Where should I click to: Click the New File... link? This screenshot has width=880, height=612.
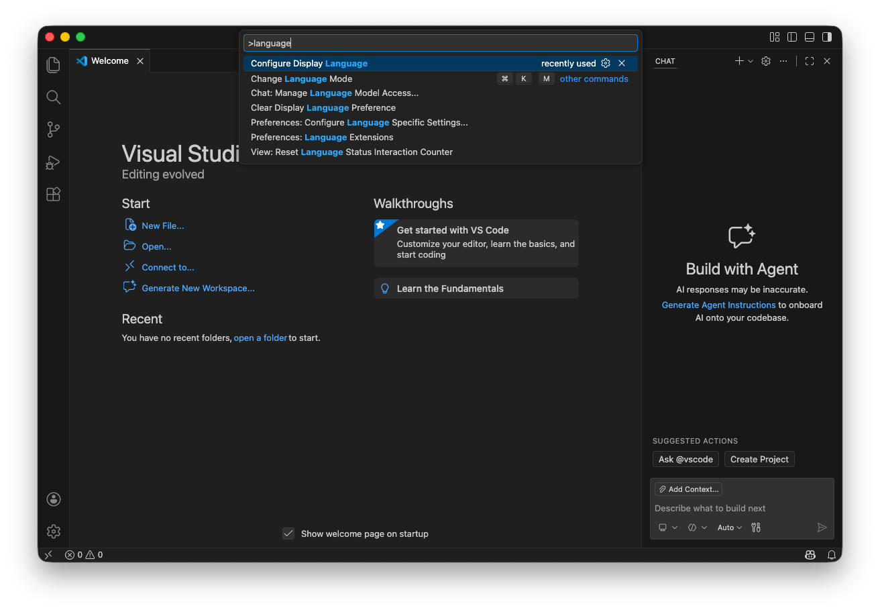[x=163, y=226]
